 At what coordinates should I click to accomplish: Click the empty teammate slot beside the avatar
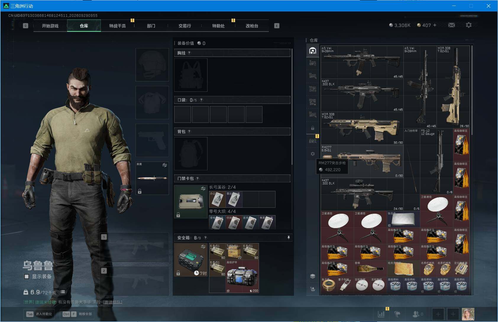click(x=453, y=314)
